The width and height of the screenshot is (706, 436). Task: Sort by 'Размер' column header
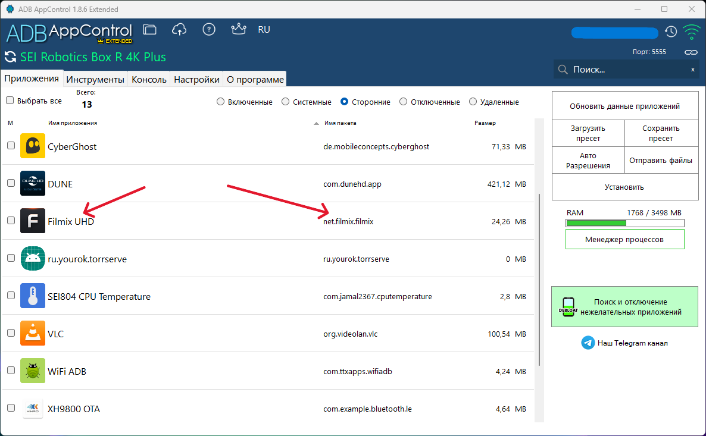click(x=485, y=123)
